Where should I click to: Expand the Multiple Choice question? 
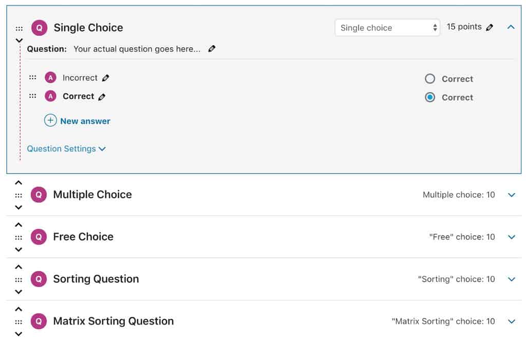[511, 195]
